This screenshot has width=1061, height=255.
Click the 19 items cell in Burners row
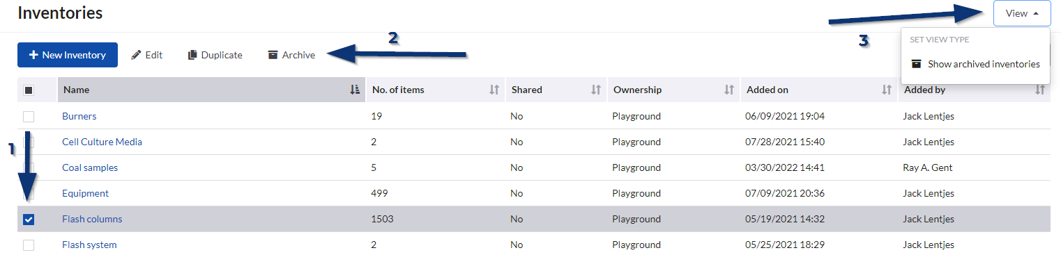377,116
